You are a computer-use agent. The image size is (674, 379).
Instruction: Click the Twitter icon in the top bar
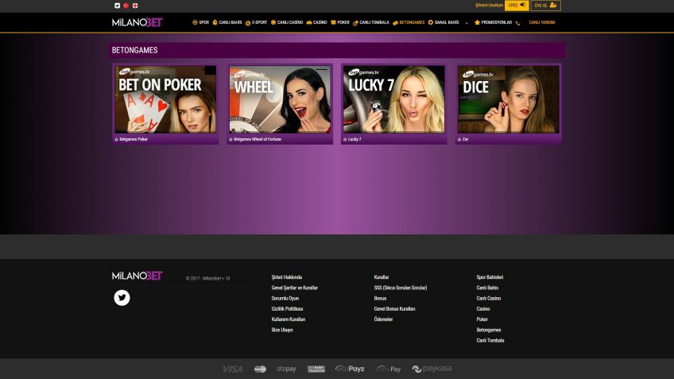118,6
